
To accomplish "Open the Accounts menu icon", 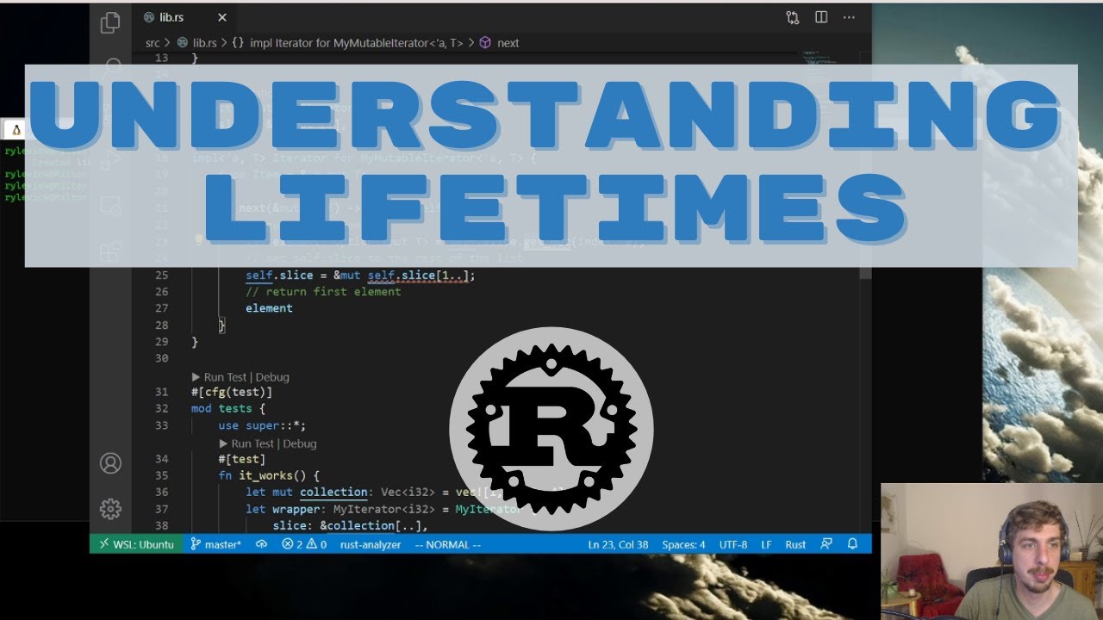I will [x=110, y=463].
